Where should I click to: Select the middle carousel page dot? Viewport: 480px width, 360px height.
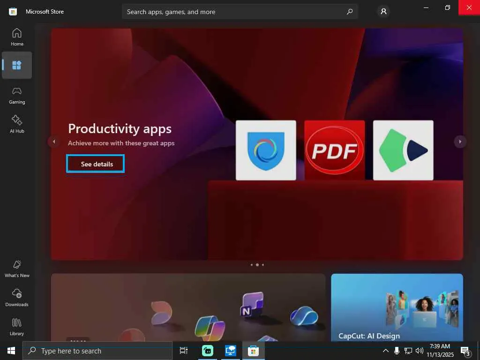[257, 265]
